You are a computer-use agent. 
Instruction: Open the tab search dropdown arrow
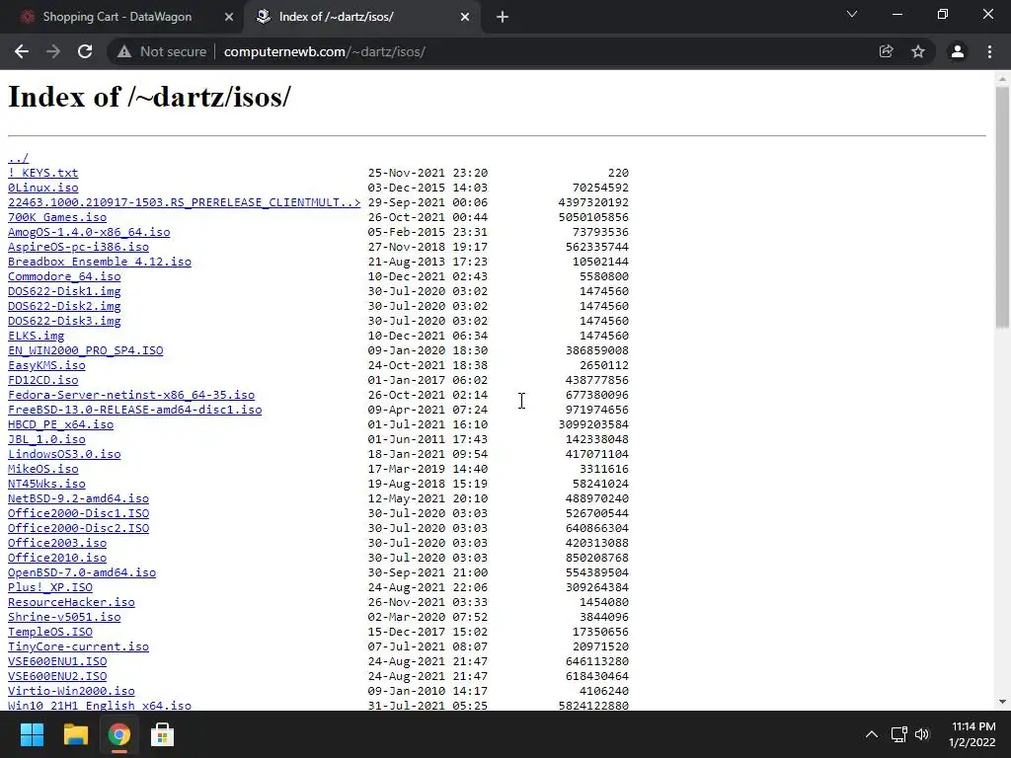click(x=852, y=14)
